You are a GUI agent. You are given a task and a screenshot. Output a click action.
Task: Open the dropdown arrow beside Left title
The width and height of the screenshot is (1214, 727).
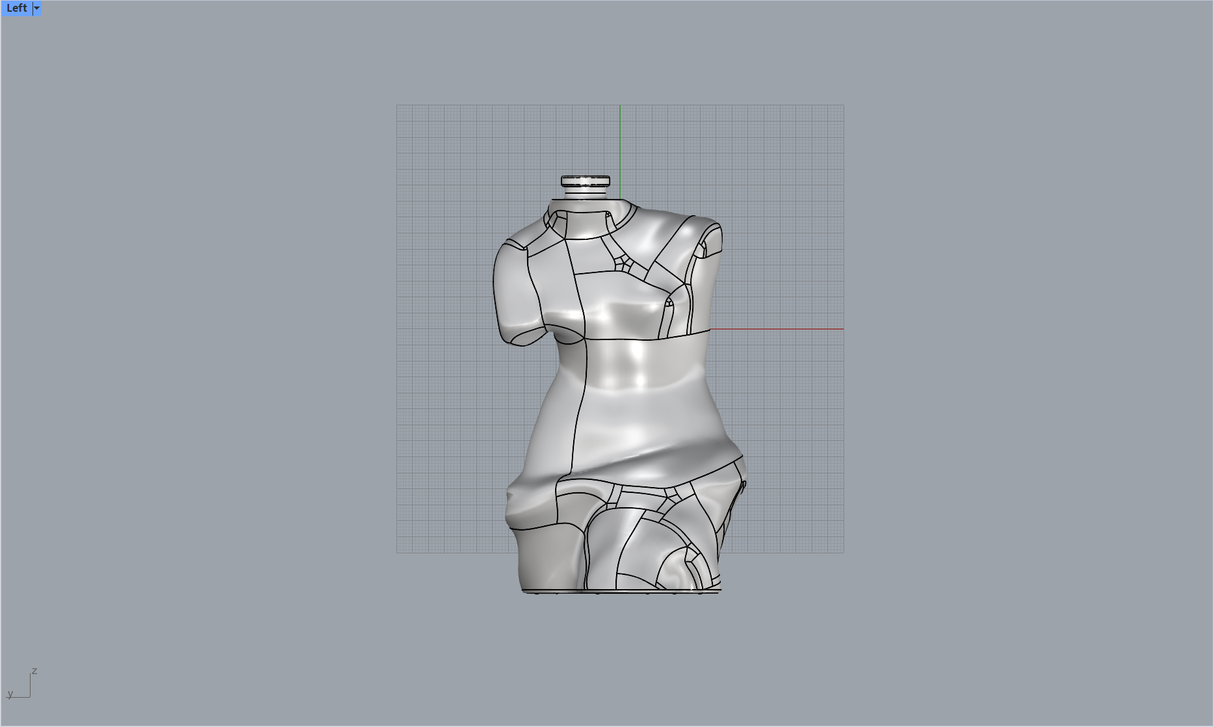[x=37, y=8]
